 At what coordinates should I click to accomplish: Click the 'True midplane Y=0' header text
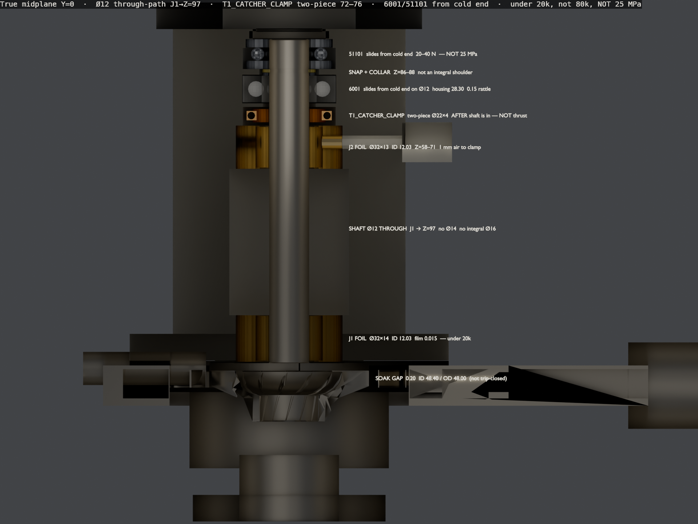[37, 4]
